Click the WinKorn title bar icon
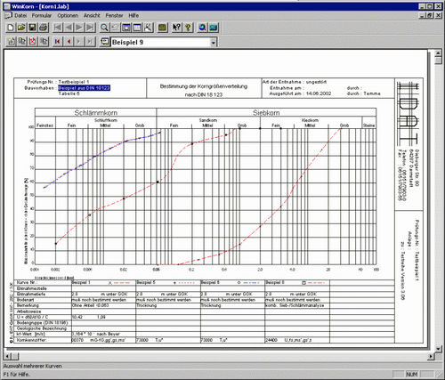The width and height of the screenshot is (445, 380). point(7,6)
